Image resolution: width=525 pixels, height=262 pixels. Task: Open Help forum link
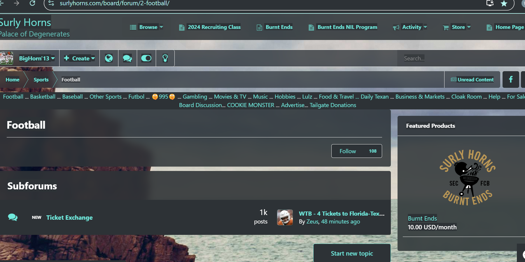pyautogui.click(x=494, y=97)
